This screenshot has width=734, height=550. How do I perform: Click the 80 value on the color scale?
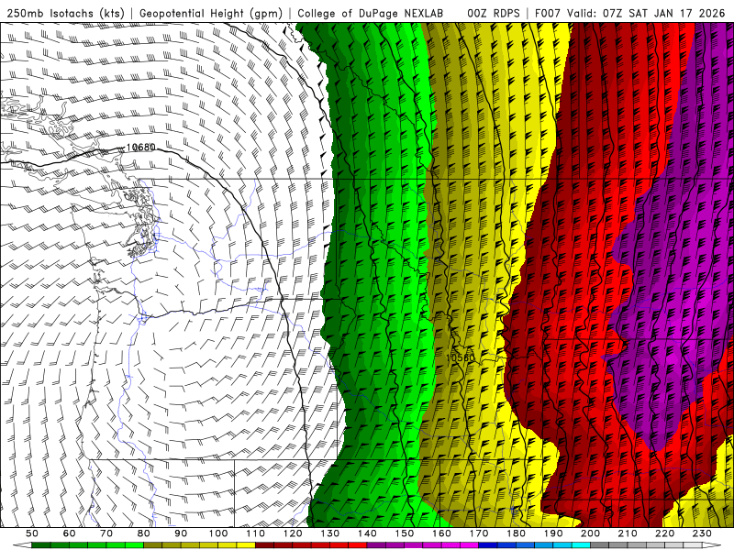tap(144, 533)
